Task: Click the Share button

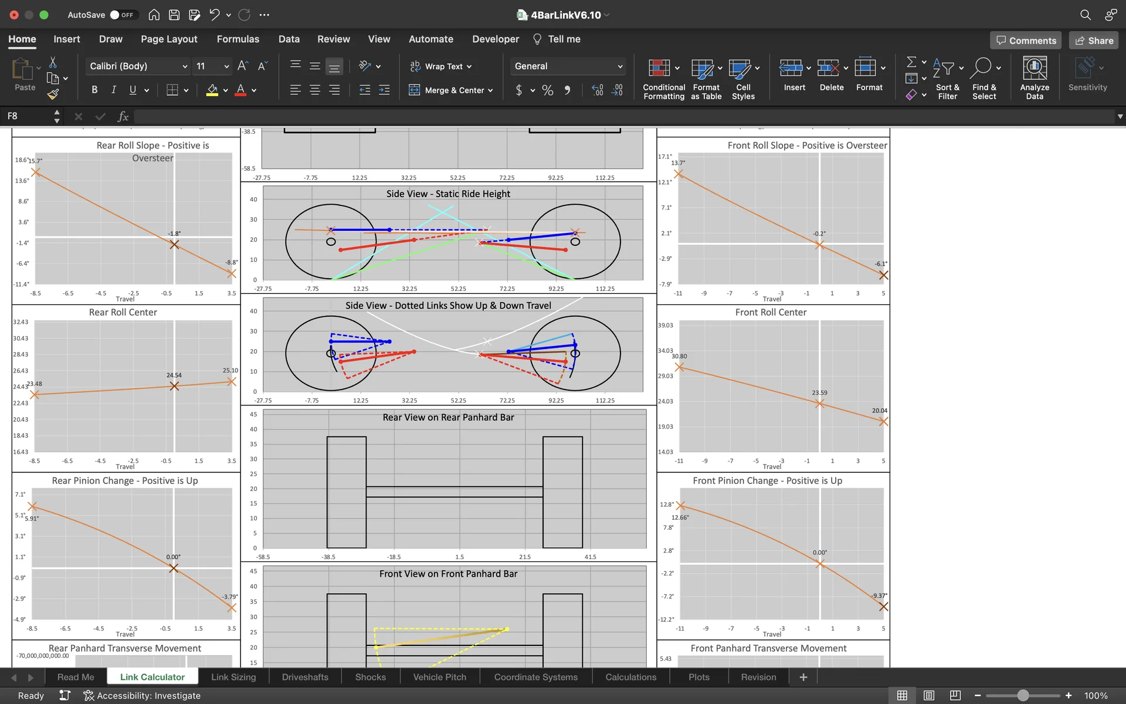Action: (1094, 40)
